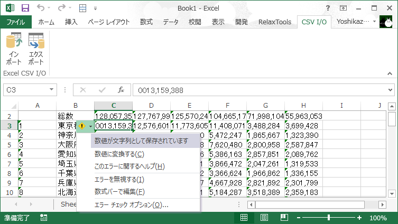This screenshot has height=224, width=398.
Task: Switch to the 校閲 tab
Action: pyautogui.click(x=195, y=22)
